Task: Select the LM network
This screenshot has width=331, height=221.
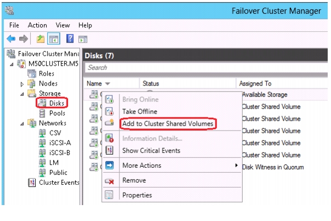Action: click(54, 162)
